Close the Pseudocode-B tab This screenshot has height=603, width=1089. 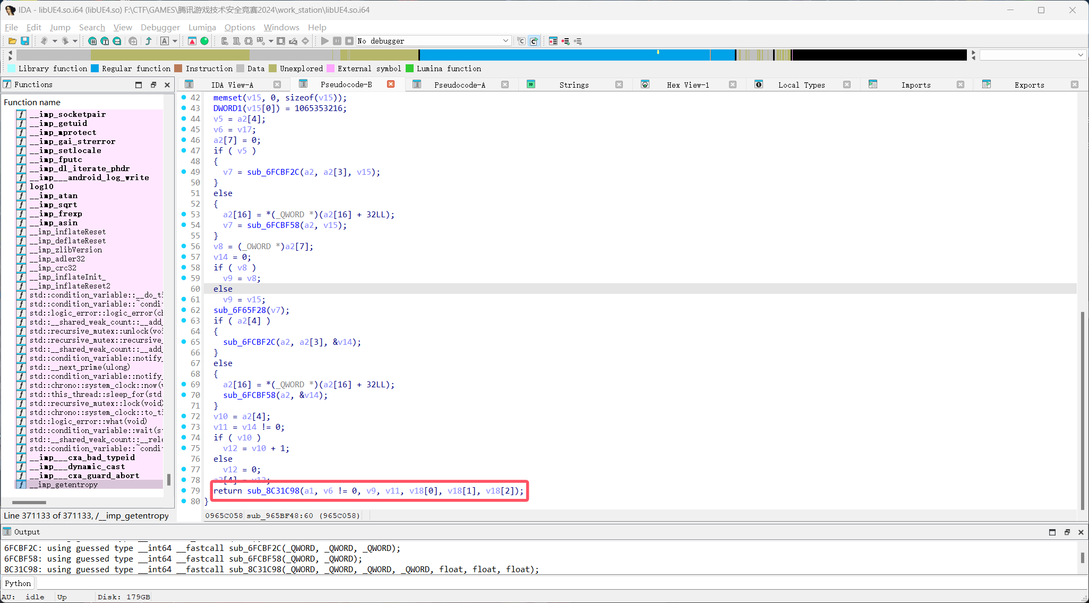pos(391,84)
